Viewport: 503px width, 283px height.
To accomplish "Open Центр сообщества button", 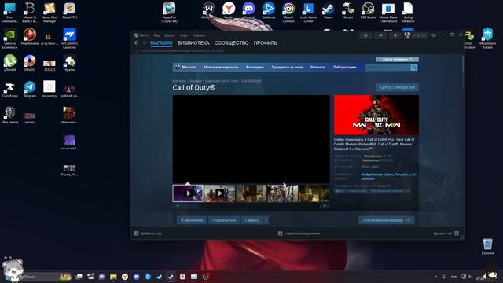I will point(397,87).
